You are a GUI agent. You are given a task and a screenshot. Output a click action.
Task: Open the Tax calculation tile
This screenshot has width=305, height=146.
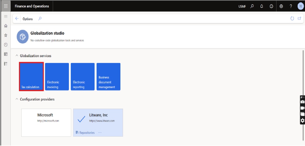[31, 77]
